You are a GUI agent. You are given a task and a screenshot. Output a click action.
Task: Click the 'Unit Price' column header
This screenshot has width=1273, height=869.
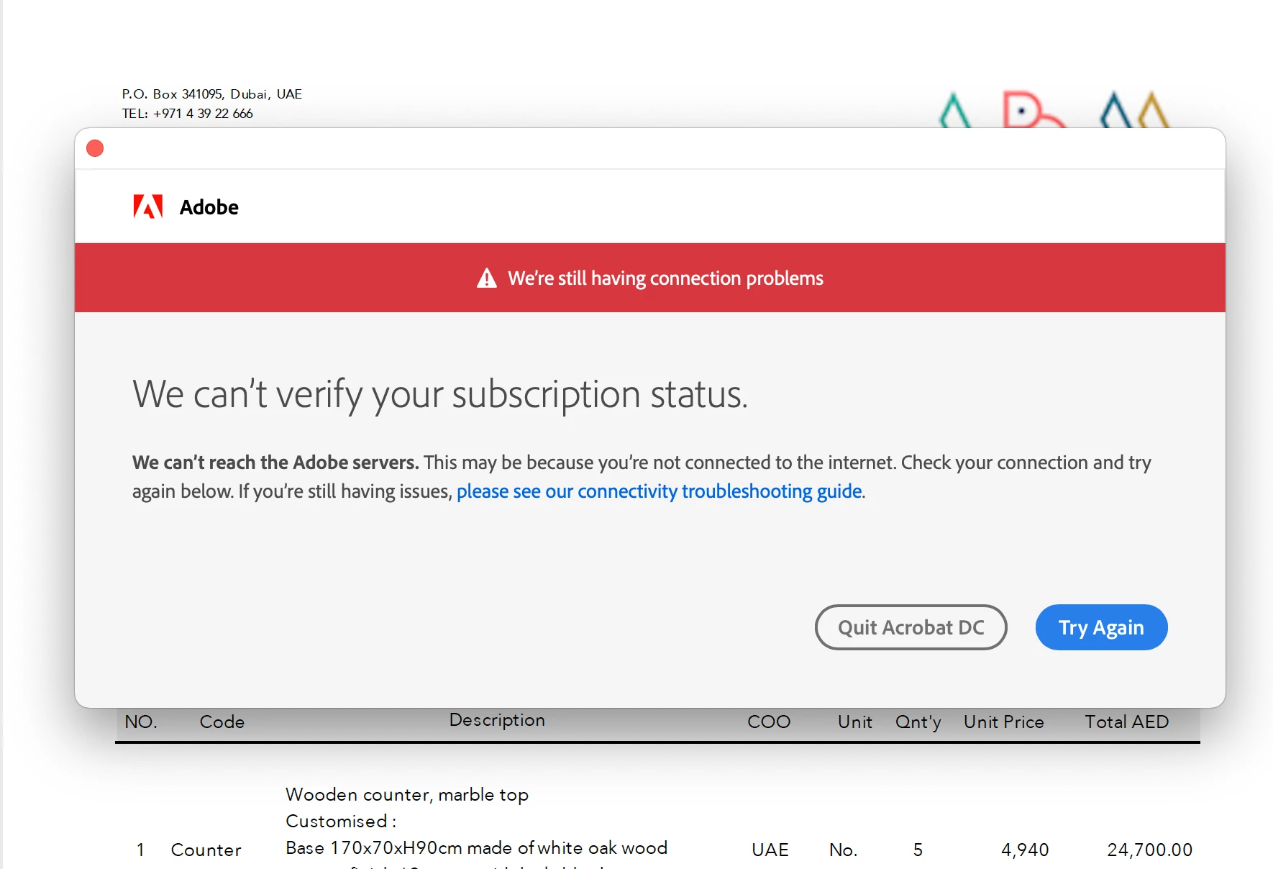(x=1003, y=722)
